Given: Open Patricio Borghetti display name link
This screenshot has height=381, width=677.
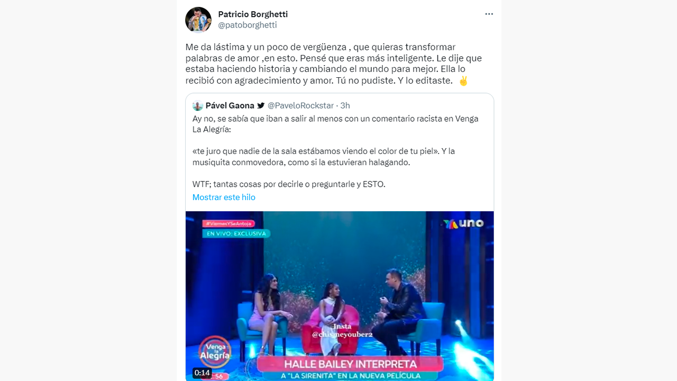Looking at the screenshot, I should pos(253,14).
